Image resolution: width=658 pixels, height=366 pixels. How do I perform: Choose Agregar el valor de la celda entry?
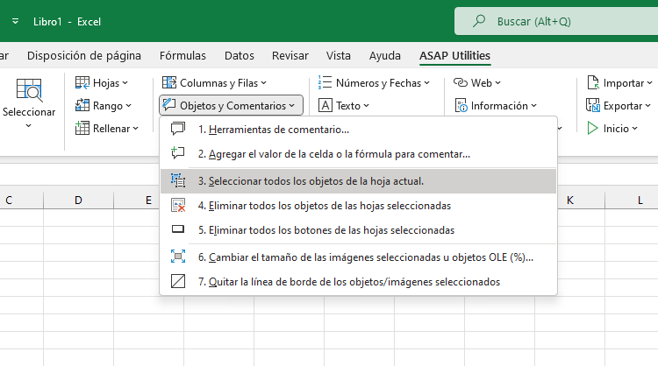tap(358, 154)
